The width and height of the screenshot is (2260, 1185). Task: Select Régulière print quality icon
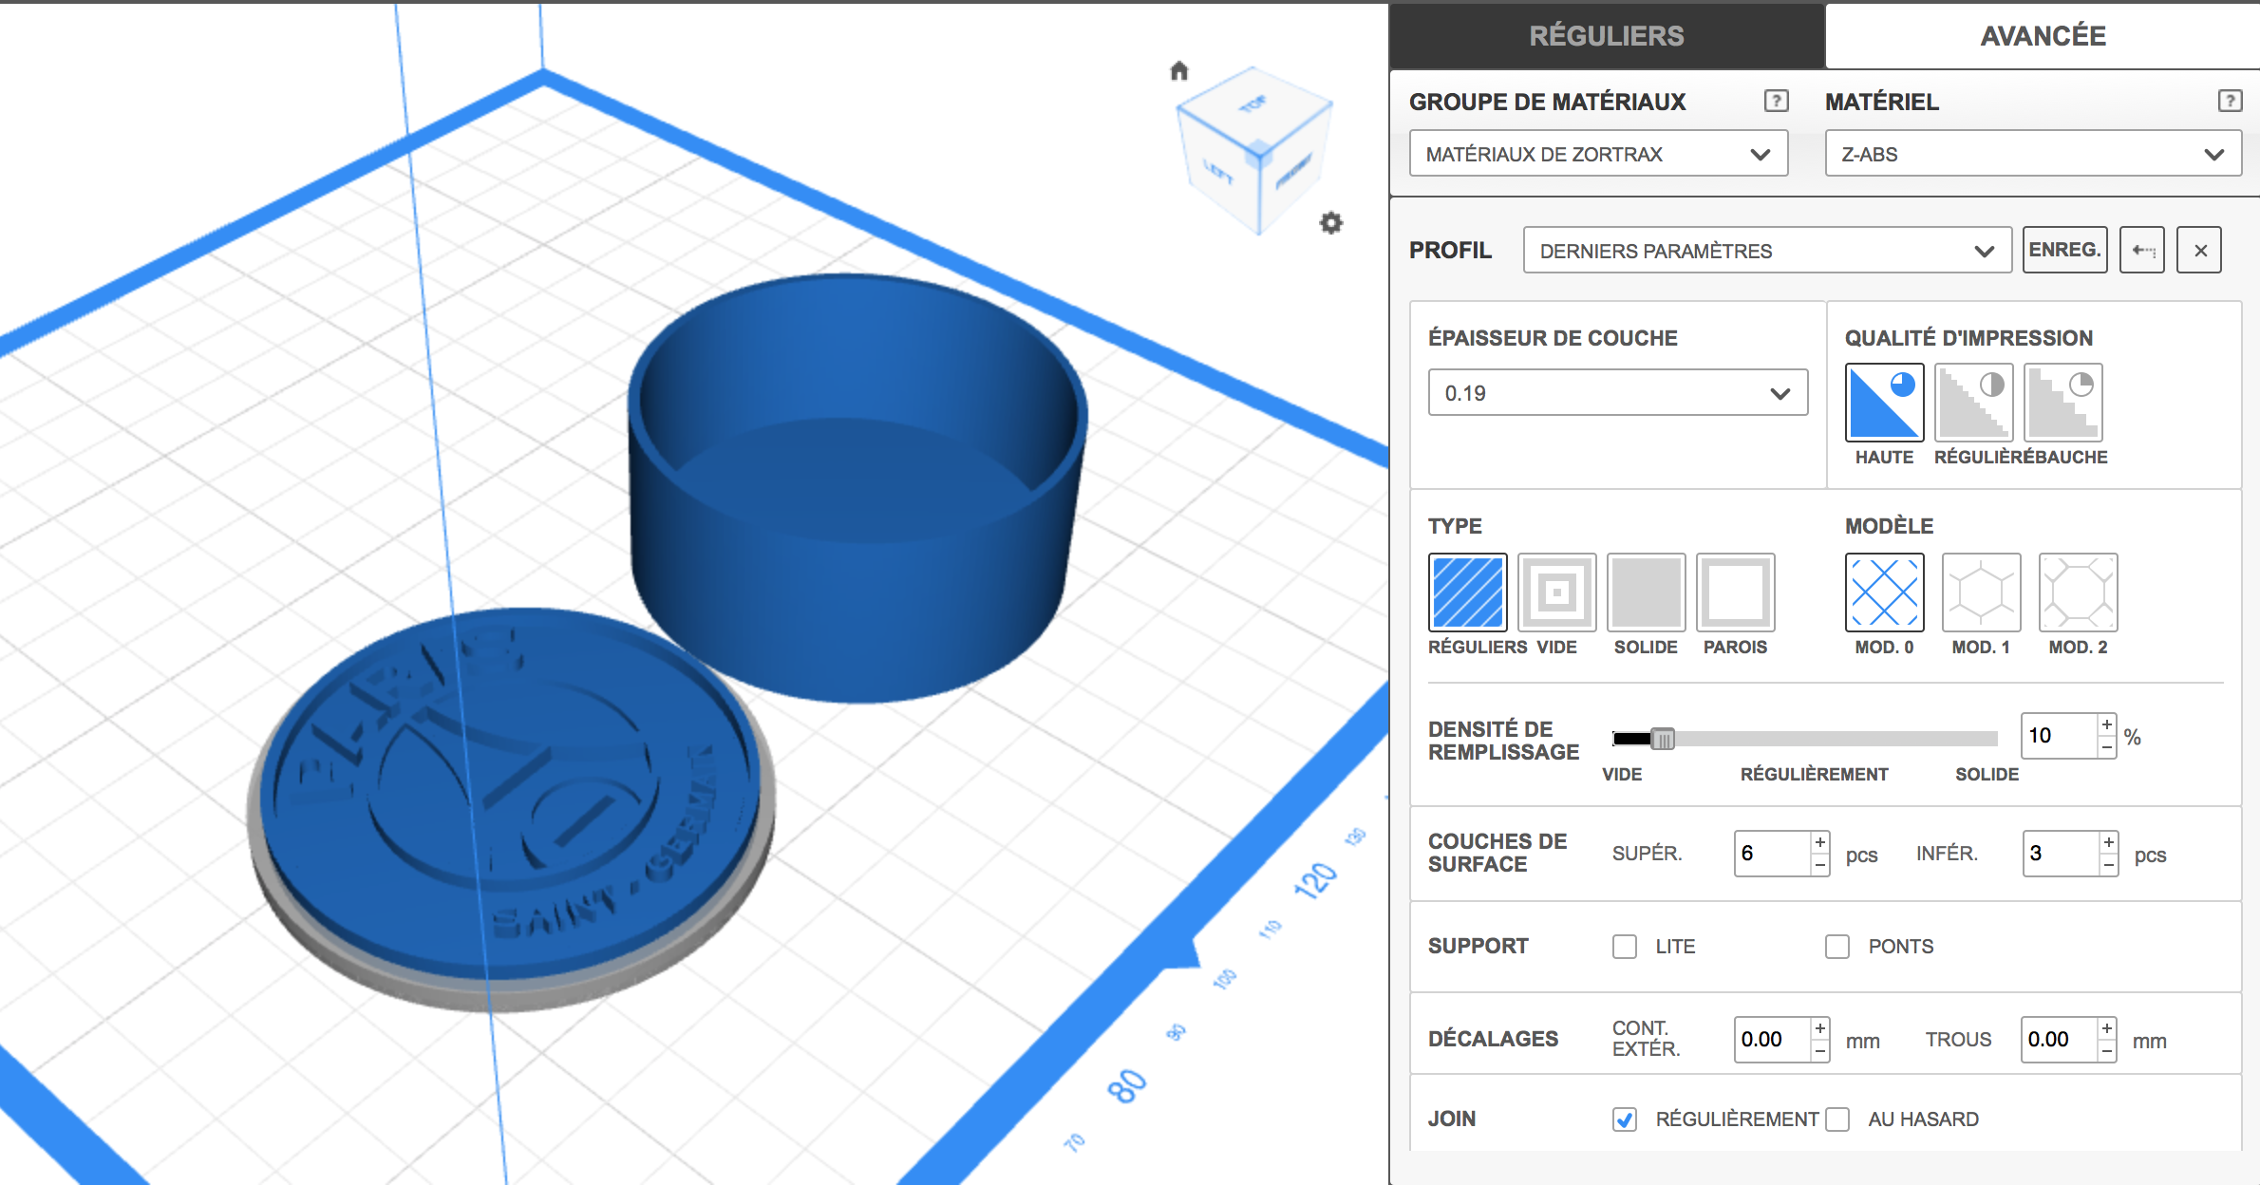[1973, 403]
